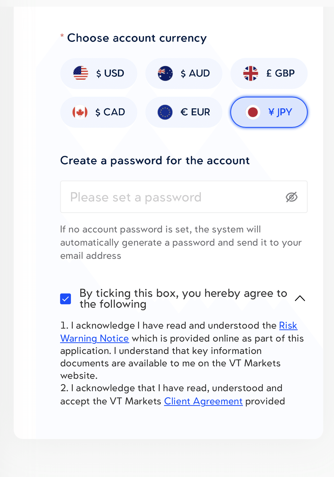Focus the 'Please set a password' field
Viewport: 334px width, 477px height.
tap(170, 197)
